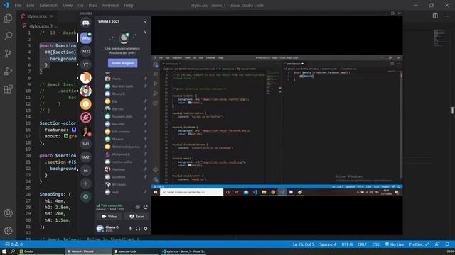Click the green color swatch on about line
Screen dimensions: 455x255
tap(66, 136)
